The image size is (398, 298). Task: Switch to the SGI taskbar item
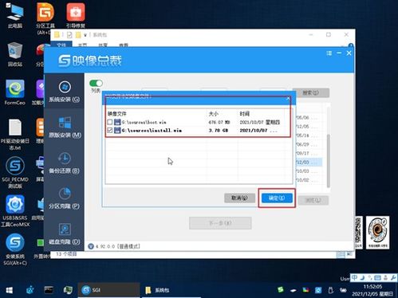click(x=108, y=290)
